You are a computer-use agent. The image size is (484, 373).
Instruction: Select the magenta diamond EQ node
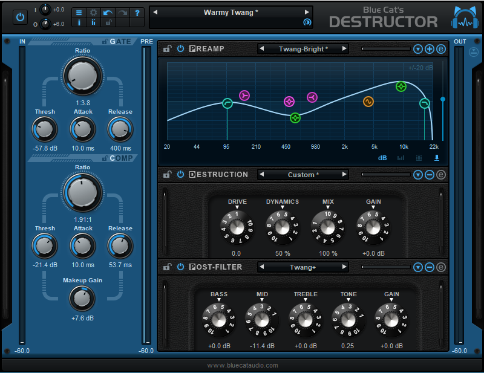(x=289, y=102)
